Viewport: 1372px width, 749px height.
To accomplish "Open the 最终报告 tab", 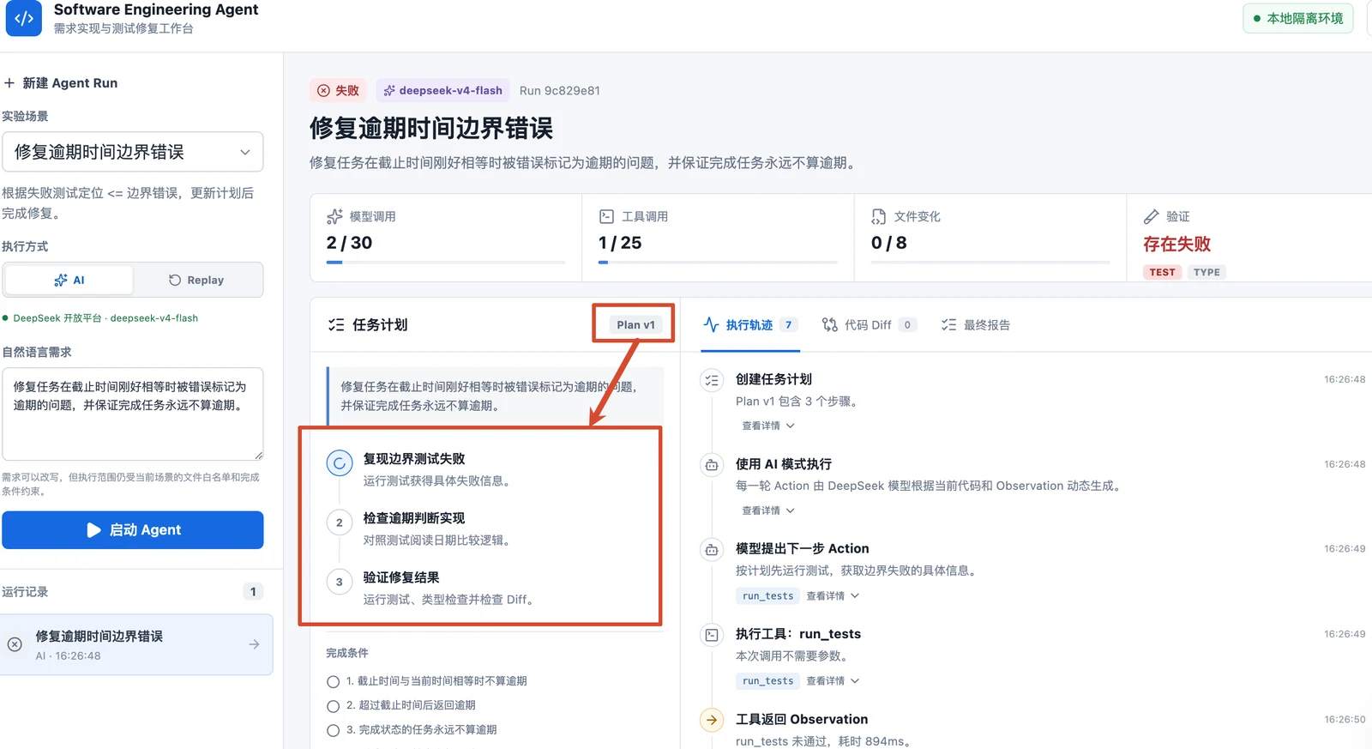I will click(x=976, y=325).
